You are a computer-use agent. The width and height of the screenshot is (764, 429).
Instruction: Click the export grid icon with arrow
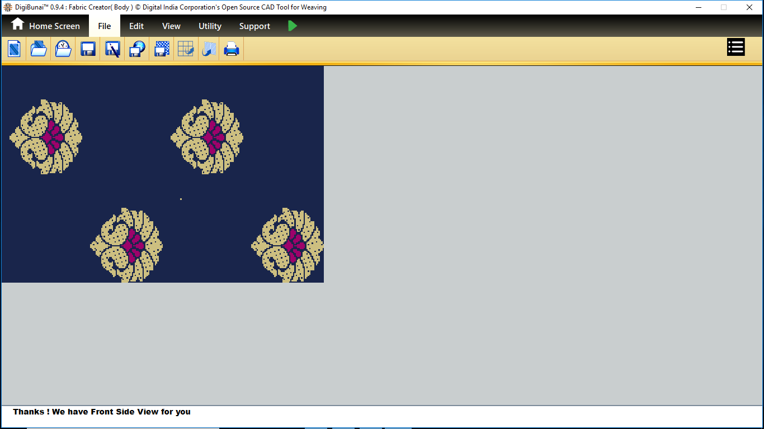[186, 49]
